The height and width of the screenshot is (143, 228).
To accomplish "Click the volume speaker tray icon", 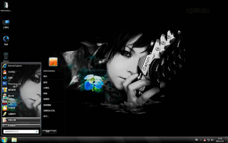I will 212,140.
